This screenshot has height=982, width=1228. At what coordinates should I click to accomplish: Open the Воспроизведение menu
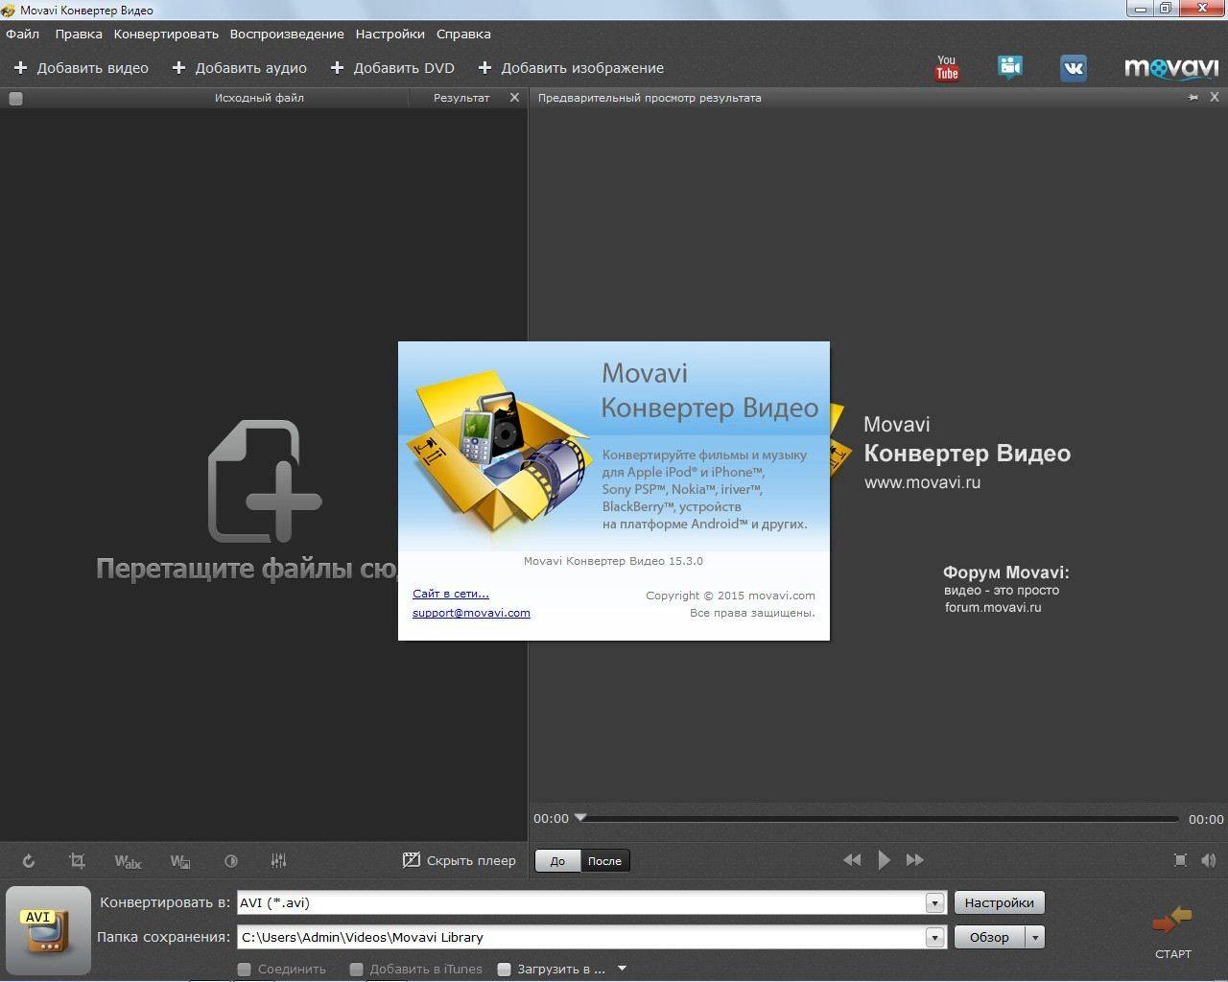pos(287,34)
